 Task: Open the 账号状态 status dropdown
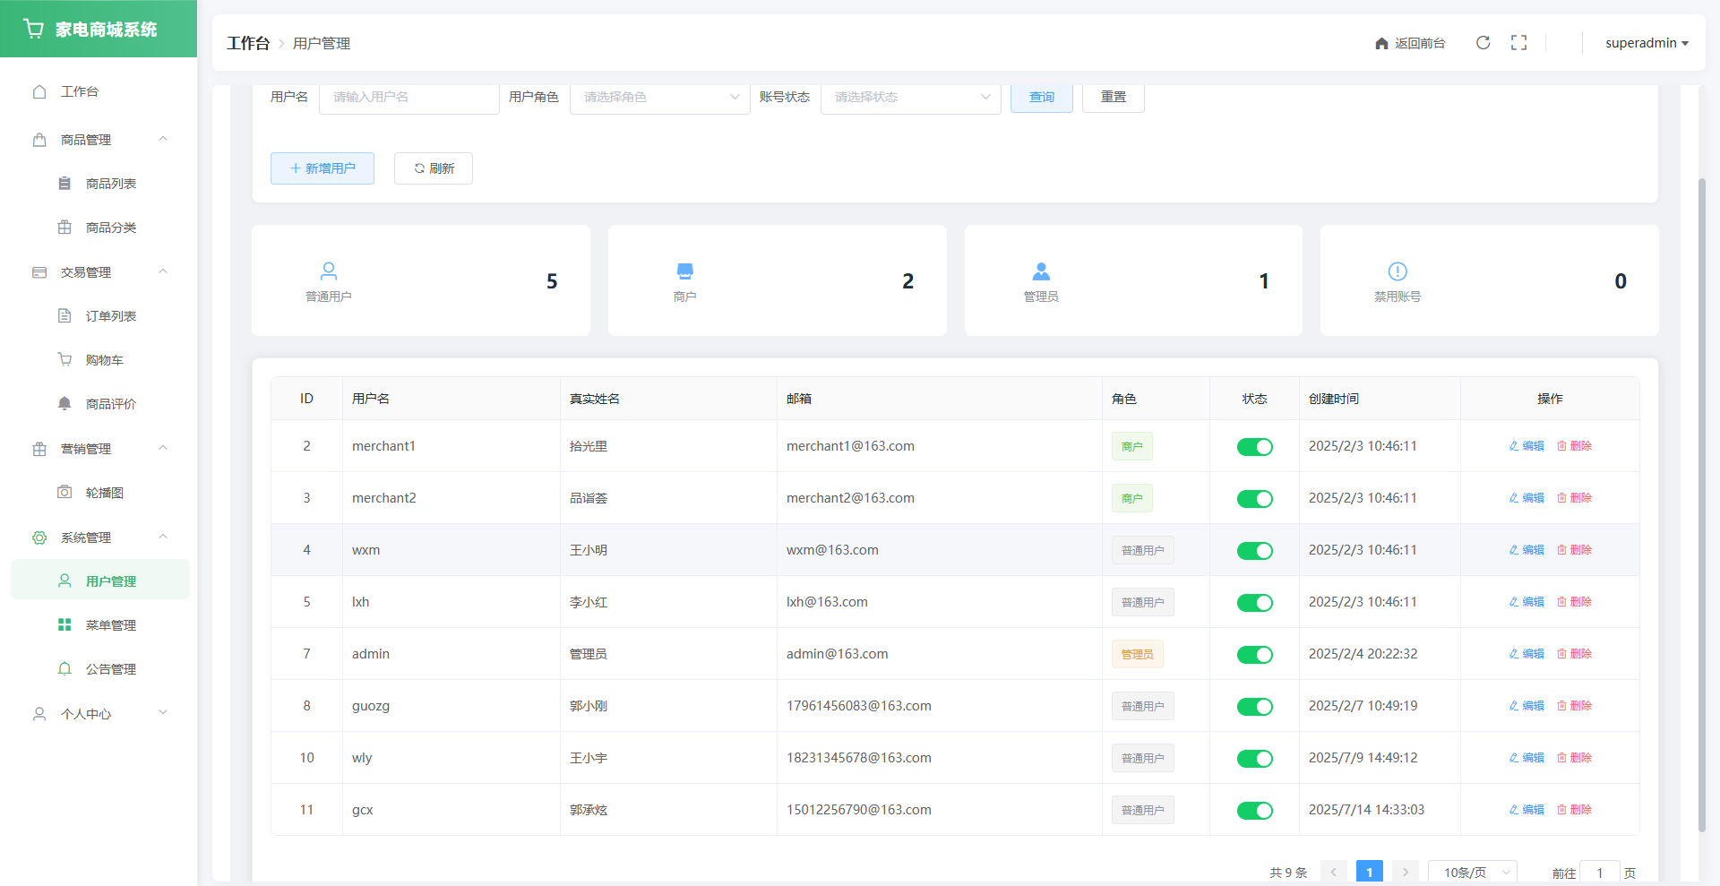910,97
